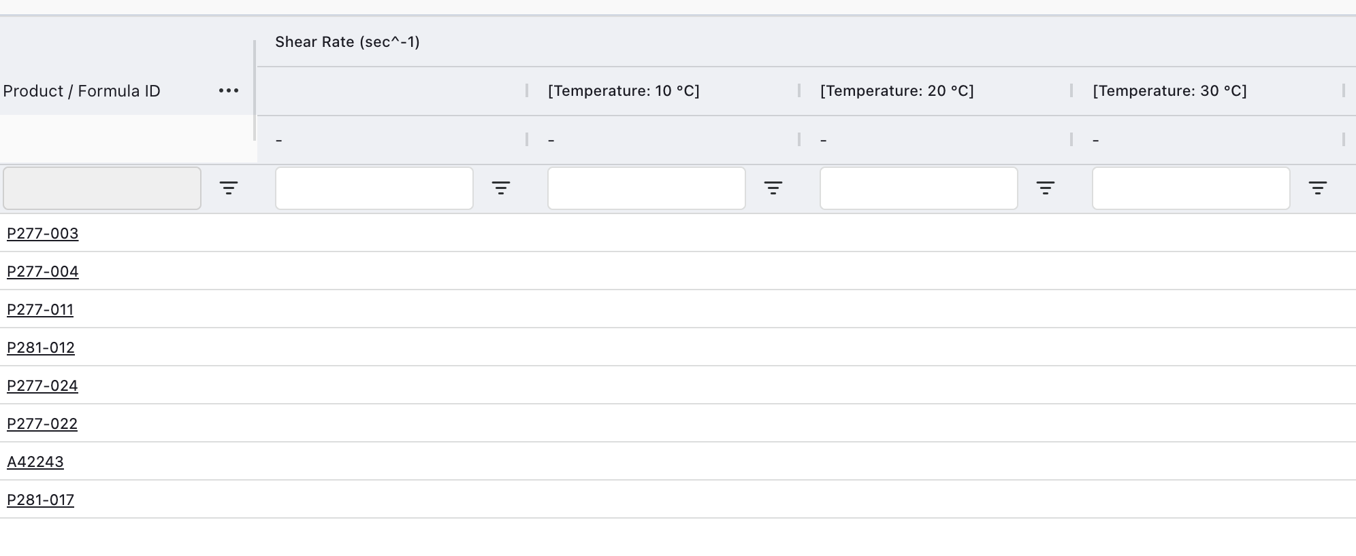
Task: Open filter menu for first Shear Rate column
Action: tap(501, 188)
